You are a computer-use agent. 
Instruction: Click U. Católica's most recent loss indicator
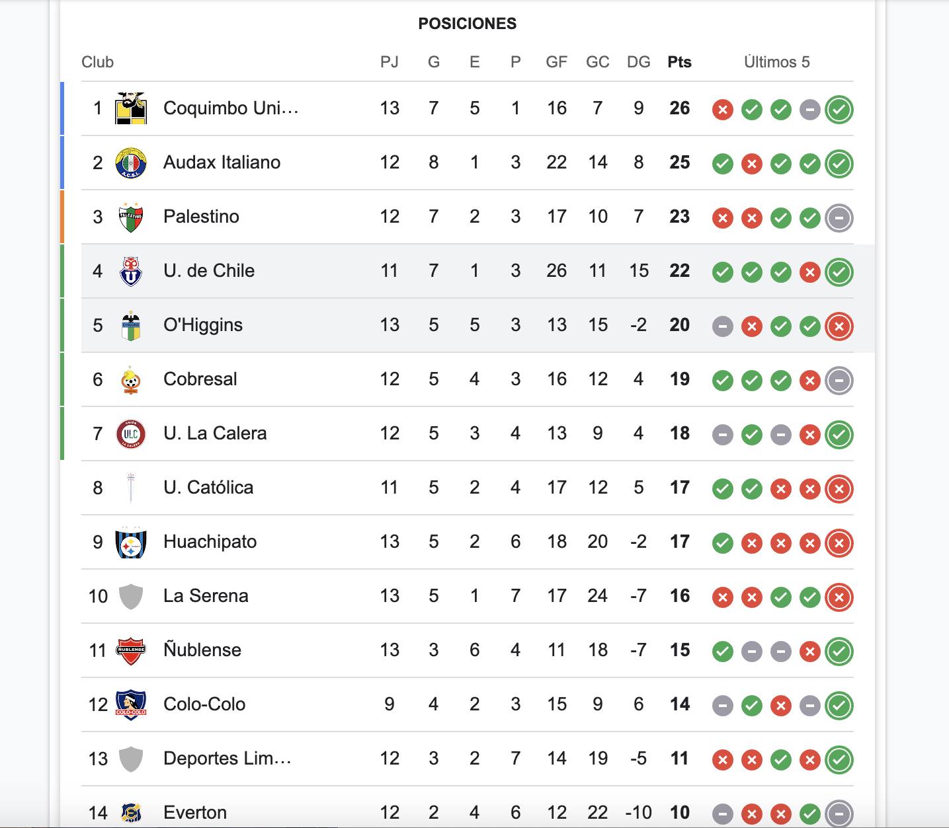click(x=839, y=489)
